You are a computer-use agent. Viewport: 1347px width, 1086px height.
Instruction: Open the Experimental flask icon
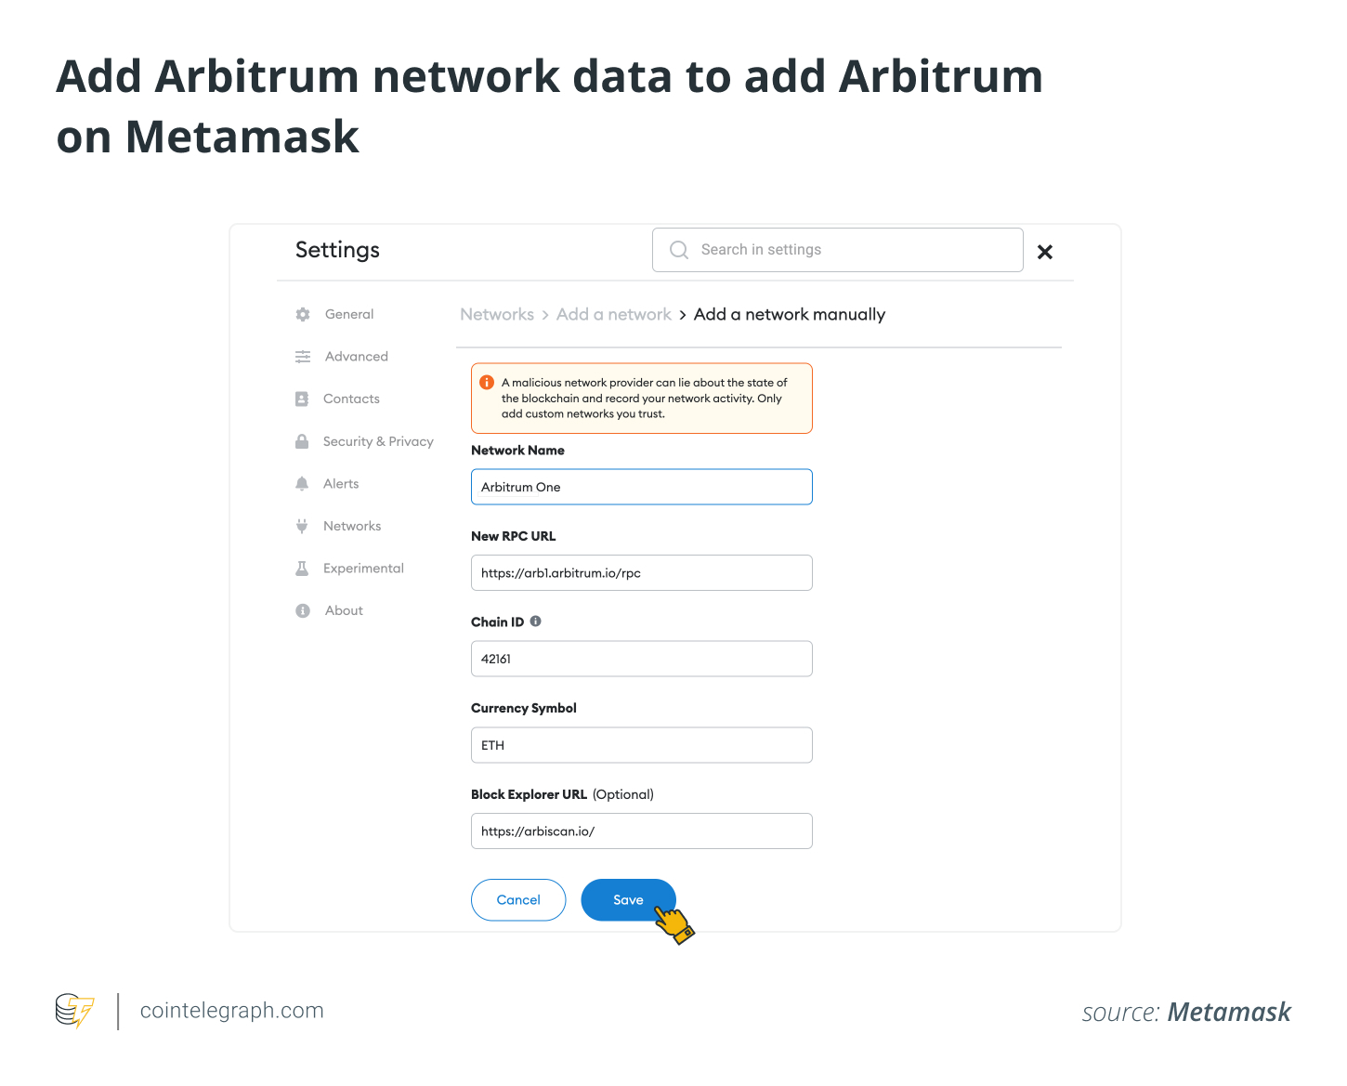(x=302, y=568)
